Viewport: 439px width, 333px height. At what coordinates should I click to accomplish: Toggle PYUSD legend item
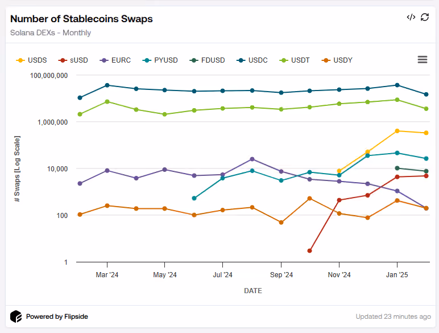160,60
